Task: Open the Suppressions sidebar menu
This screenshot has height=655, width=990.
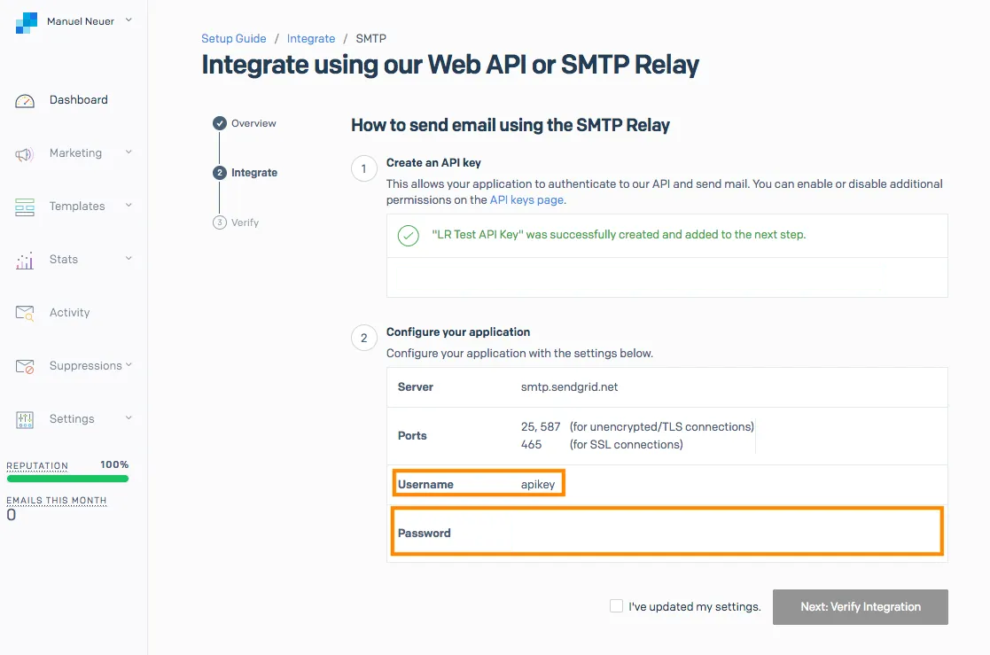Action: click(x=85, y=366)
